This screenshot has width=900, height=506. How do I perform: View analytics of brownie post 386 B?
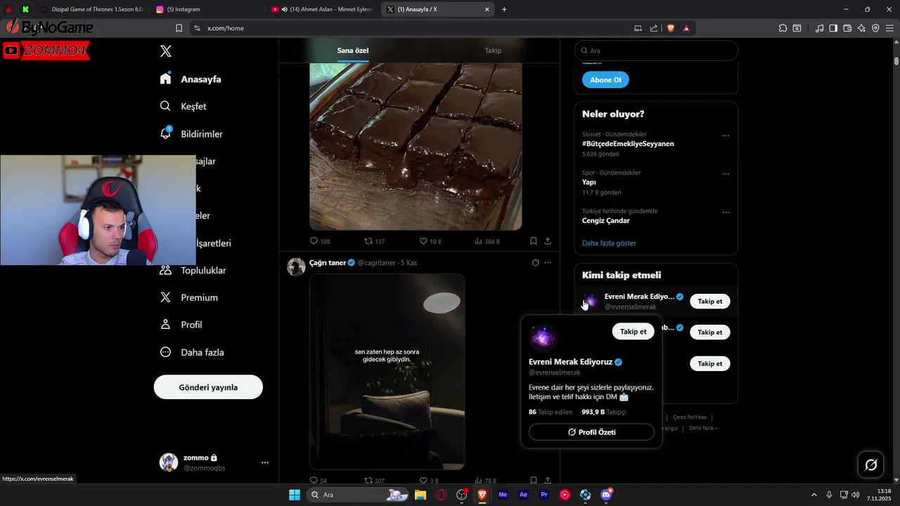pyautogui.click(x=487, y=241)
